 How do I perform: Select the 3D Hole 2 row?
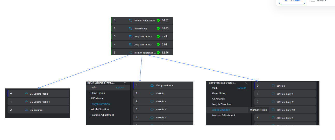(163, 118)
